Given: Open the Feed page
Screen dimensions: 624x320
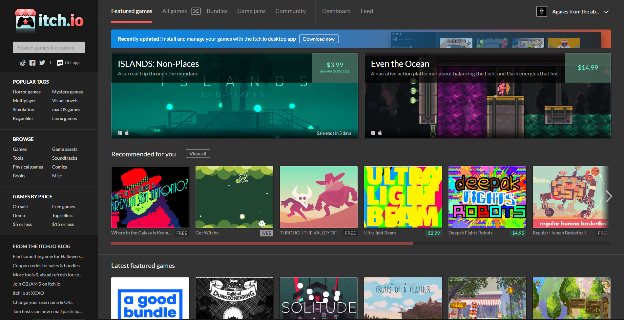Looking at the screenshot, I should (x=367, y=11).
